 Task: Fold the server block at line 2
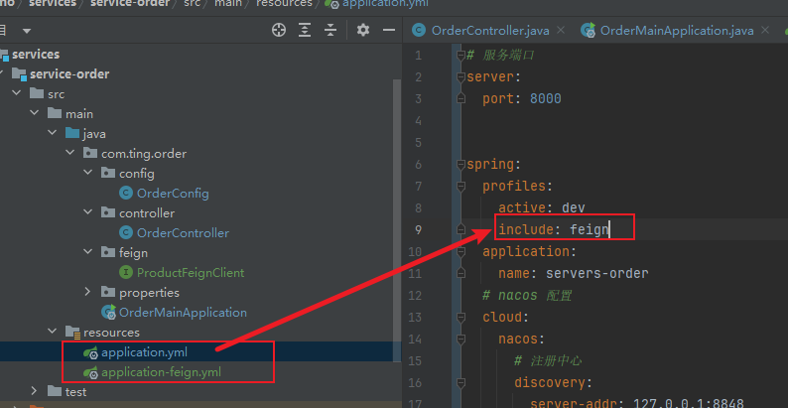click(x=460, y=76)
